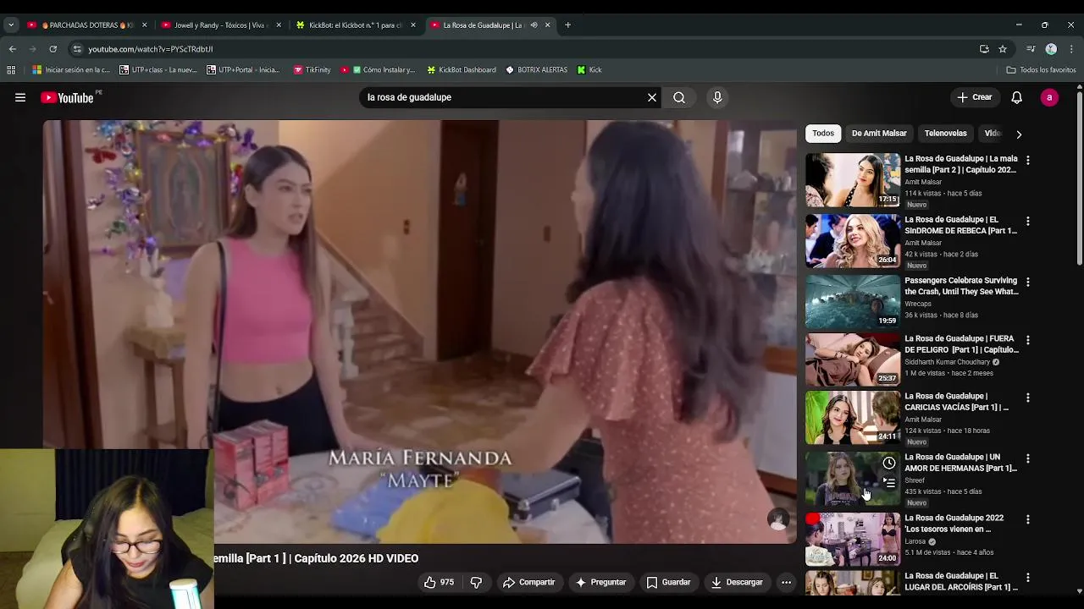Open the Kick bookmark
Image resolution: width=1084 pixels, height=609 pixels.
[x=589, y=70]
